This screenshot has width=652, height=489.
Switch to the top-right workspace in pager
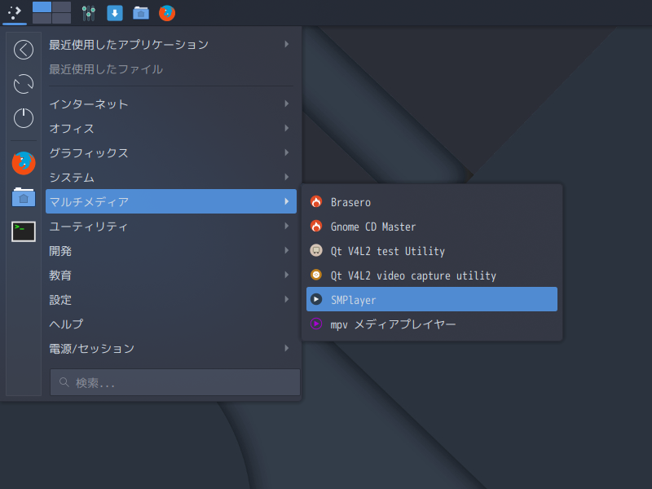[x=62, y=7]
